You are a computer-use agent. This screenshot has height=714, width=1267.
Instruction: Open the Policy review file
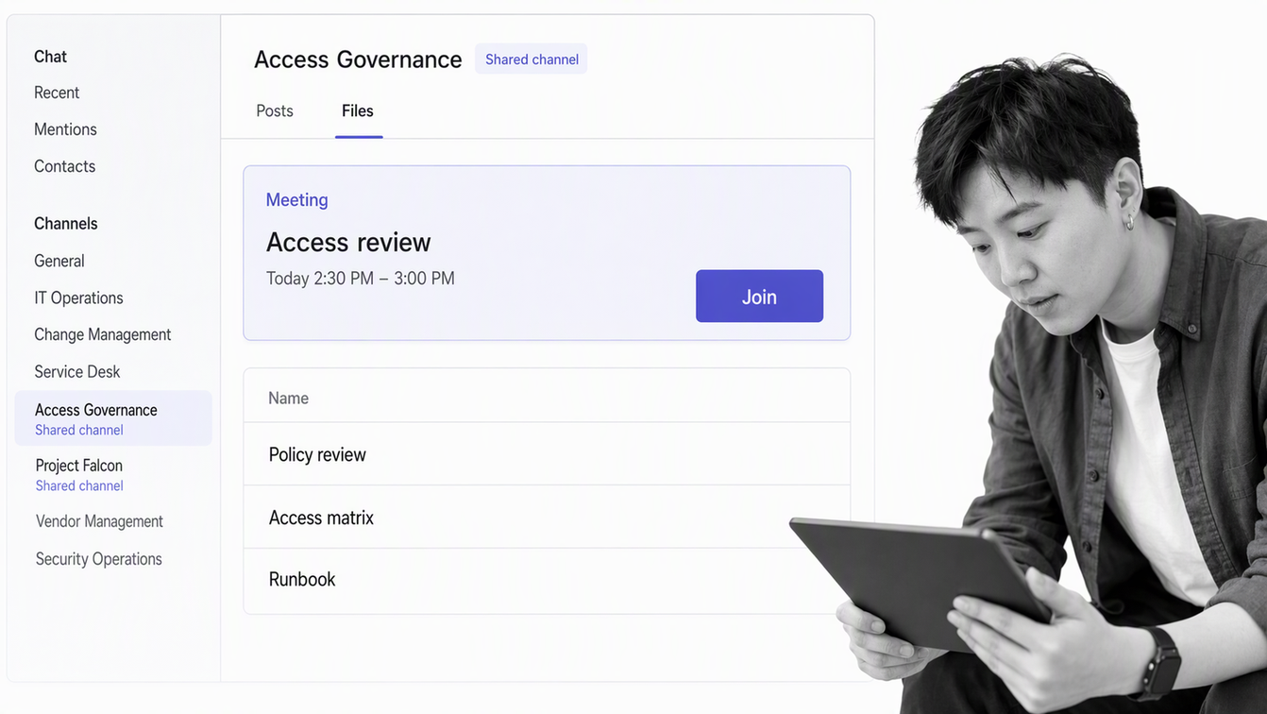547,454
